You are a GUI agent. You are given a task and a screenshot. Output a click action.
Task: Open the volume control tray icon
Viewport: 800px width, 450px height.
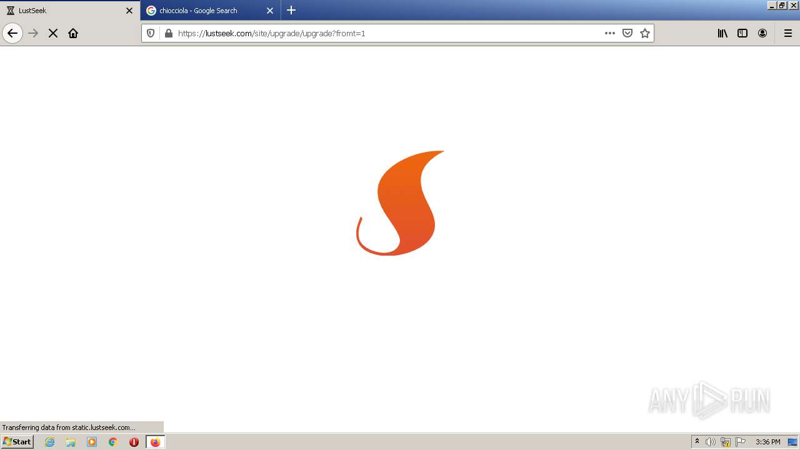point(711,442)
